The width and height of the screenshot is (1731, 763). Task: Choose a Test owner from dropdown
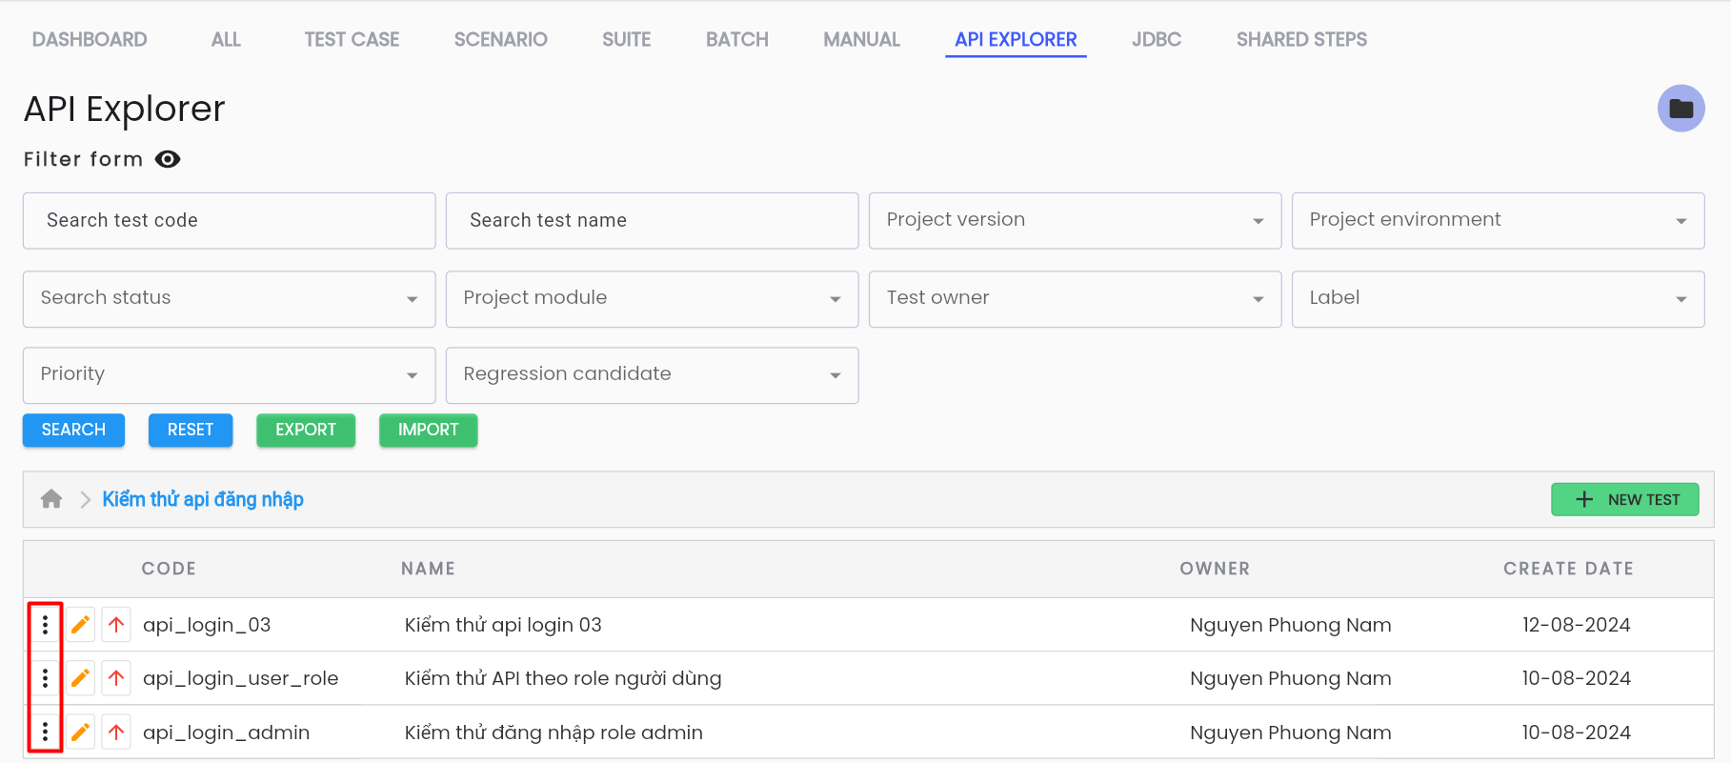tap(1075, 298)
